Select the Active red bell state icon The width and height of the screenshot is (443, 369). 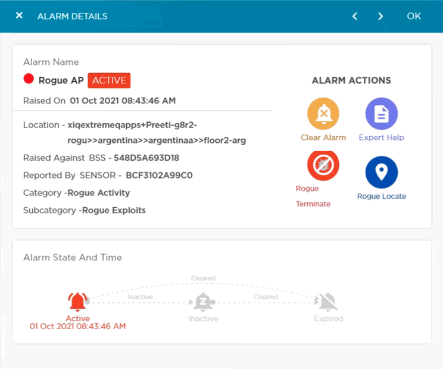[78, 302]
